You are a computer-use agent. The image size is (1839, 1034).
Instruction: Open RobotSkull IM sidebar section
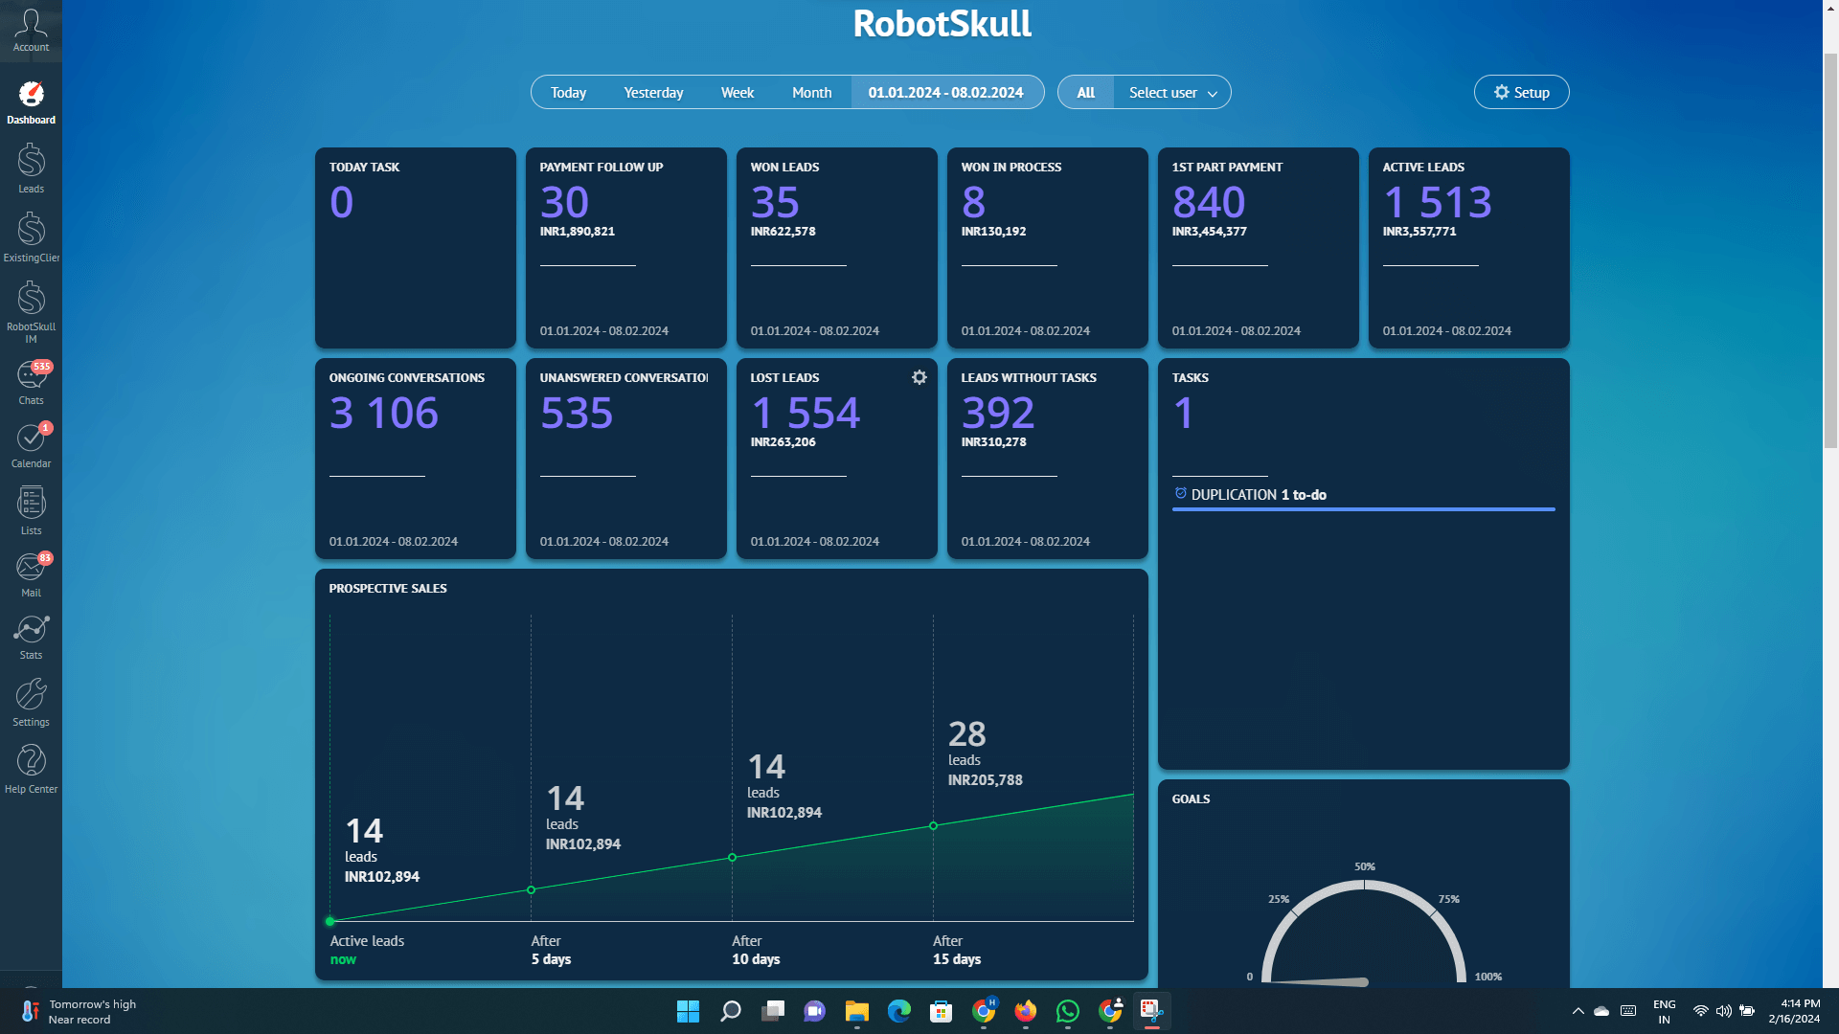point(31,311)
